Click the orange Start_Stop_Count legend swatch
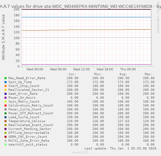Viewport: 161px width, 156px height. 6,86
